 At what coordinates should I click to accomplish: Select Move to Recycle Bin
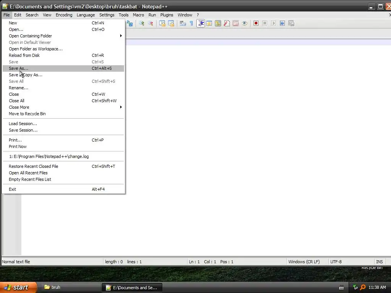[x=63, y=114]
